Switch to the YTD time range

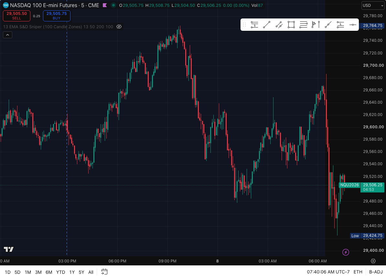click(x=60, y=272)
